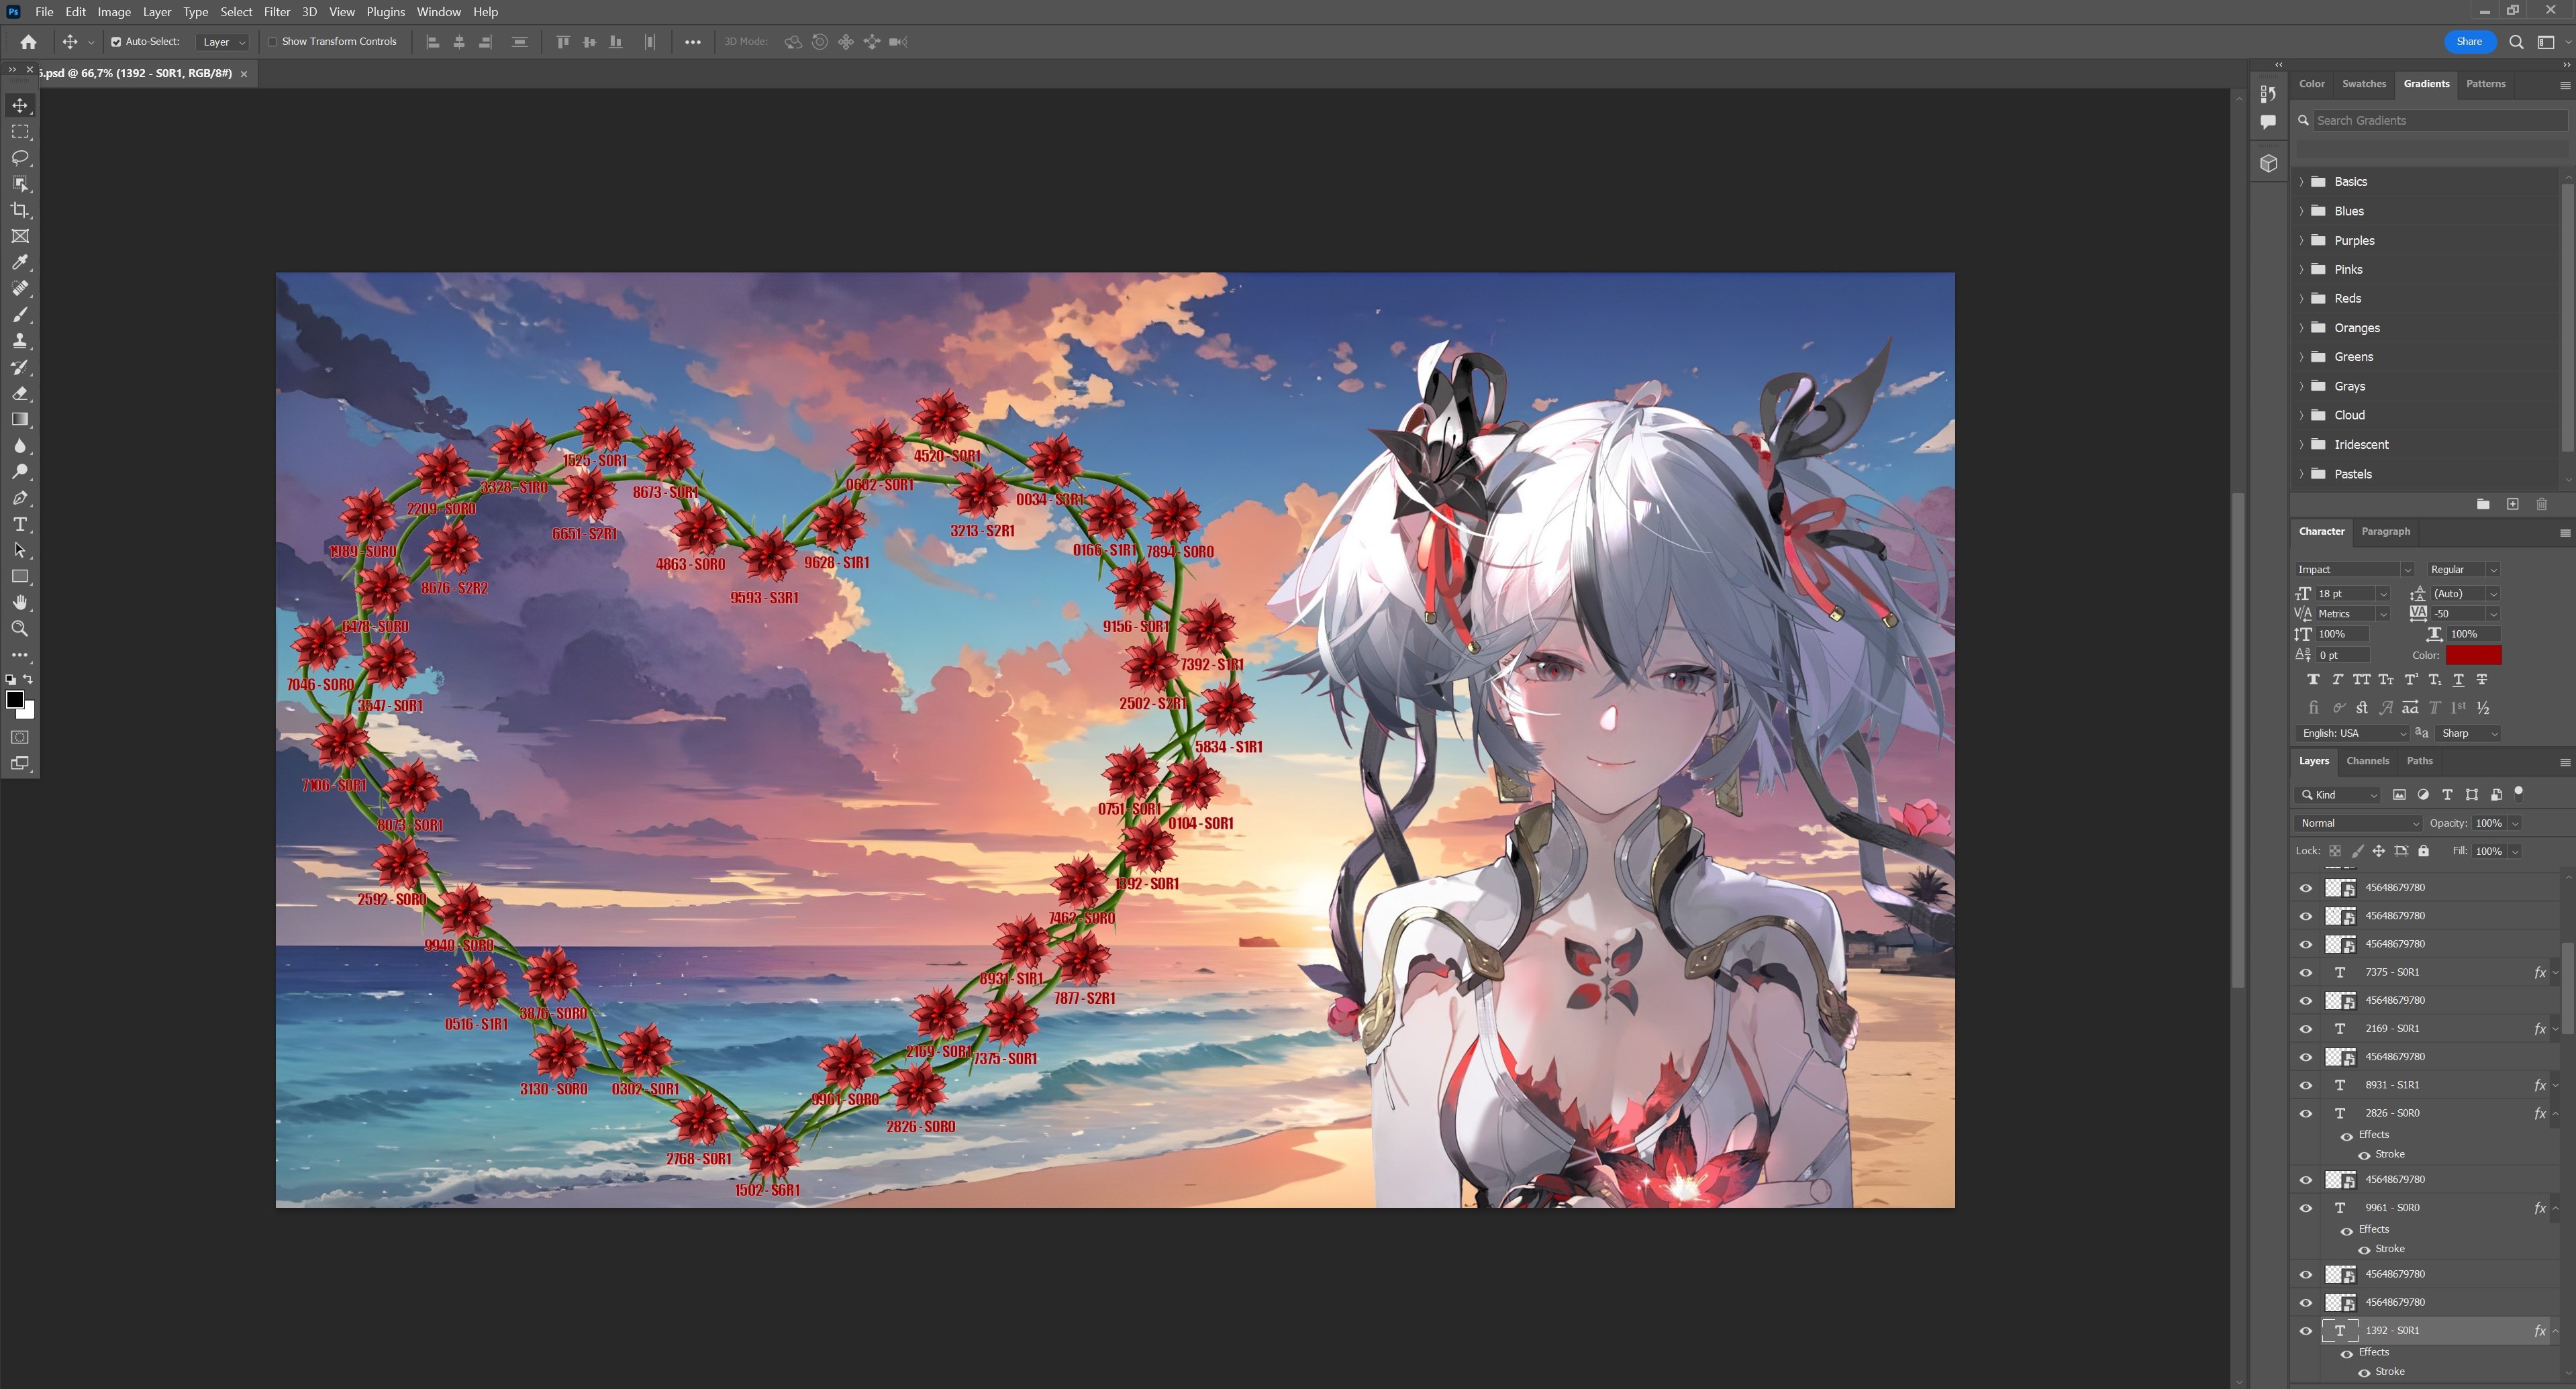Select the Pen tool
Viewport: 2576px width, 1389px height.
(20, 498)
